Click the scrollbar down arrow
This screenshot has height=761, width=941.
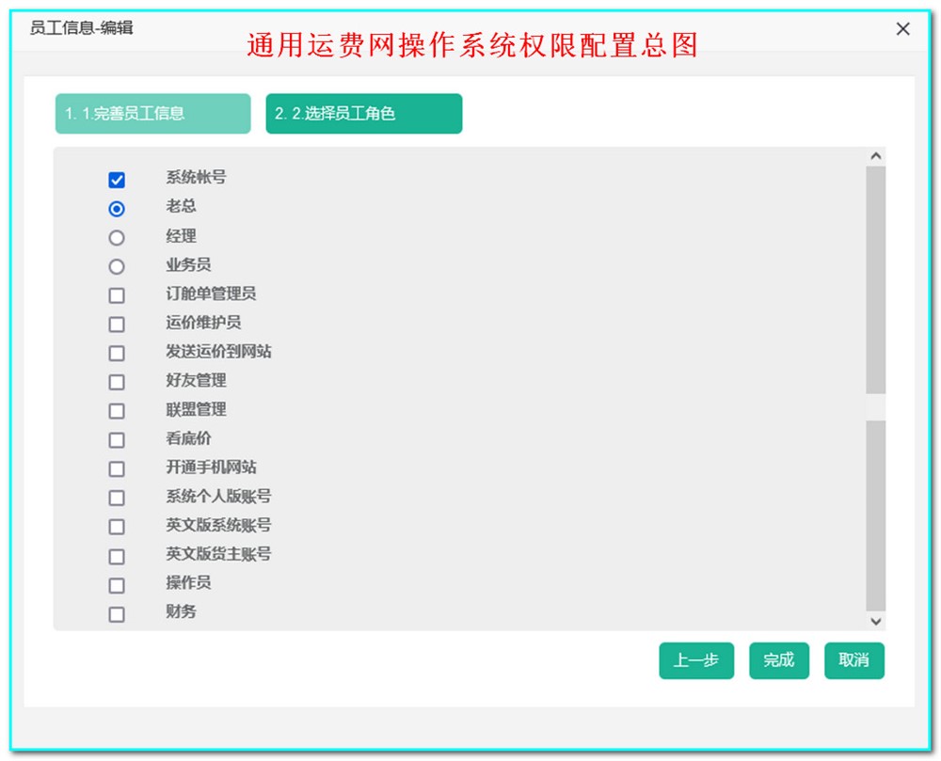click(875, 622)
